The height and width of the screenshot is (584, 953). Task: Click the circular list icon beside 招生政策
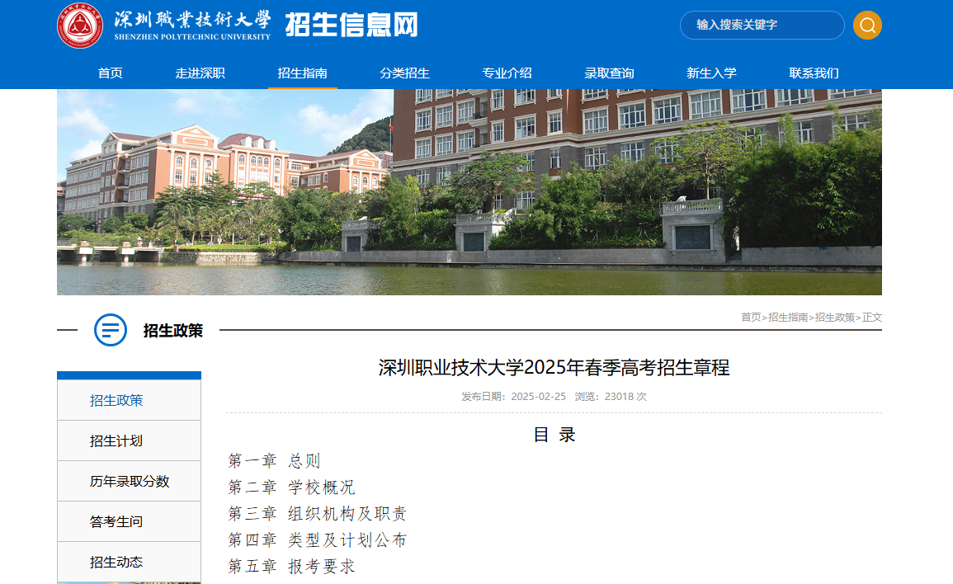108,331
